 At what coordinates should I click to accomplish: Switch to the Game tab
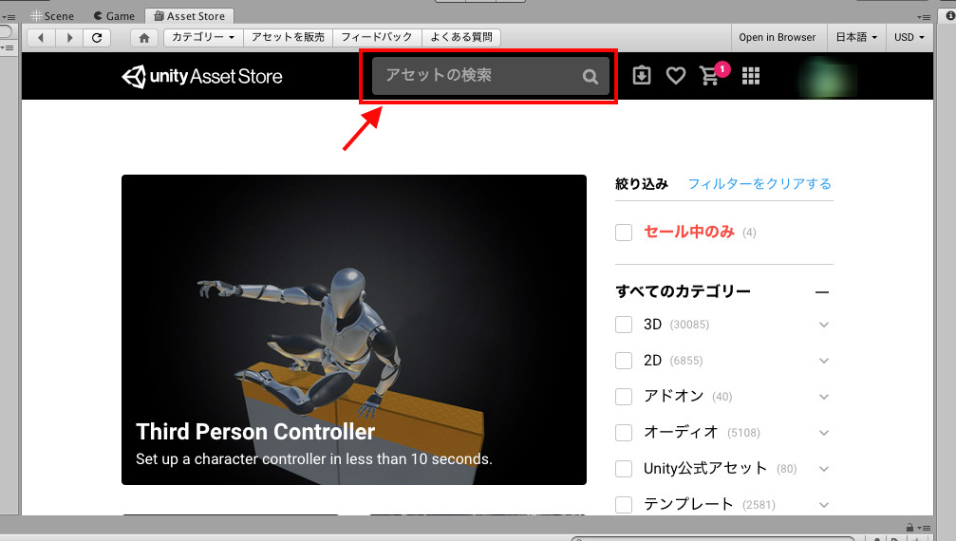(114, 16)
